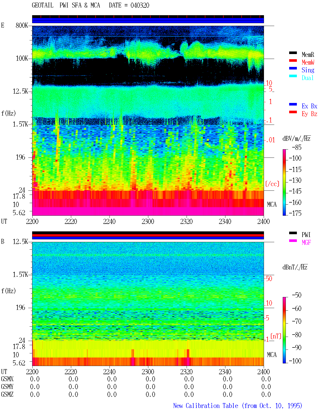
Task: Click the red [nT] unit label
Action: [276, 336]
